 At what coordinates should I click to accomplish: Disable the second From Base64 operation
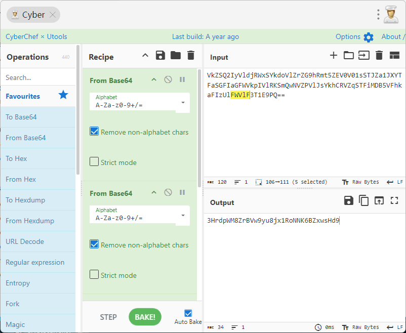[168, 192]
